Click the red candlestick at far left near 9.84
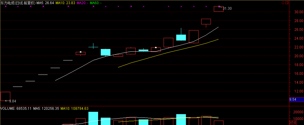This screenshot has width=304, height=125. (x=5, y=96)
